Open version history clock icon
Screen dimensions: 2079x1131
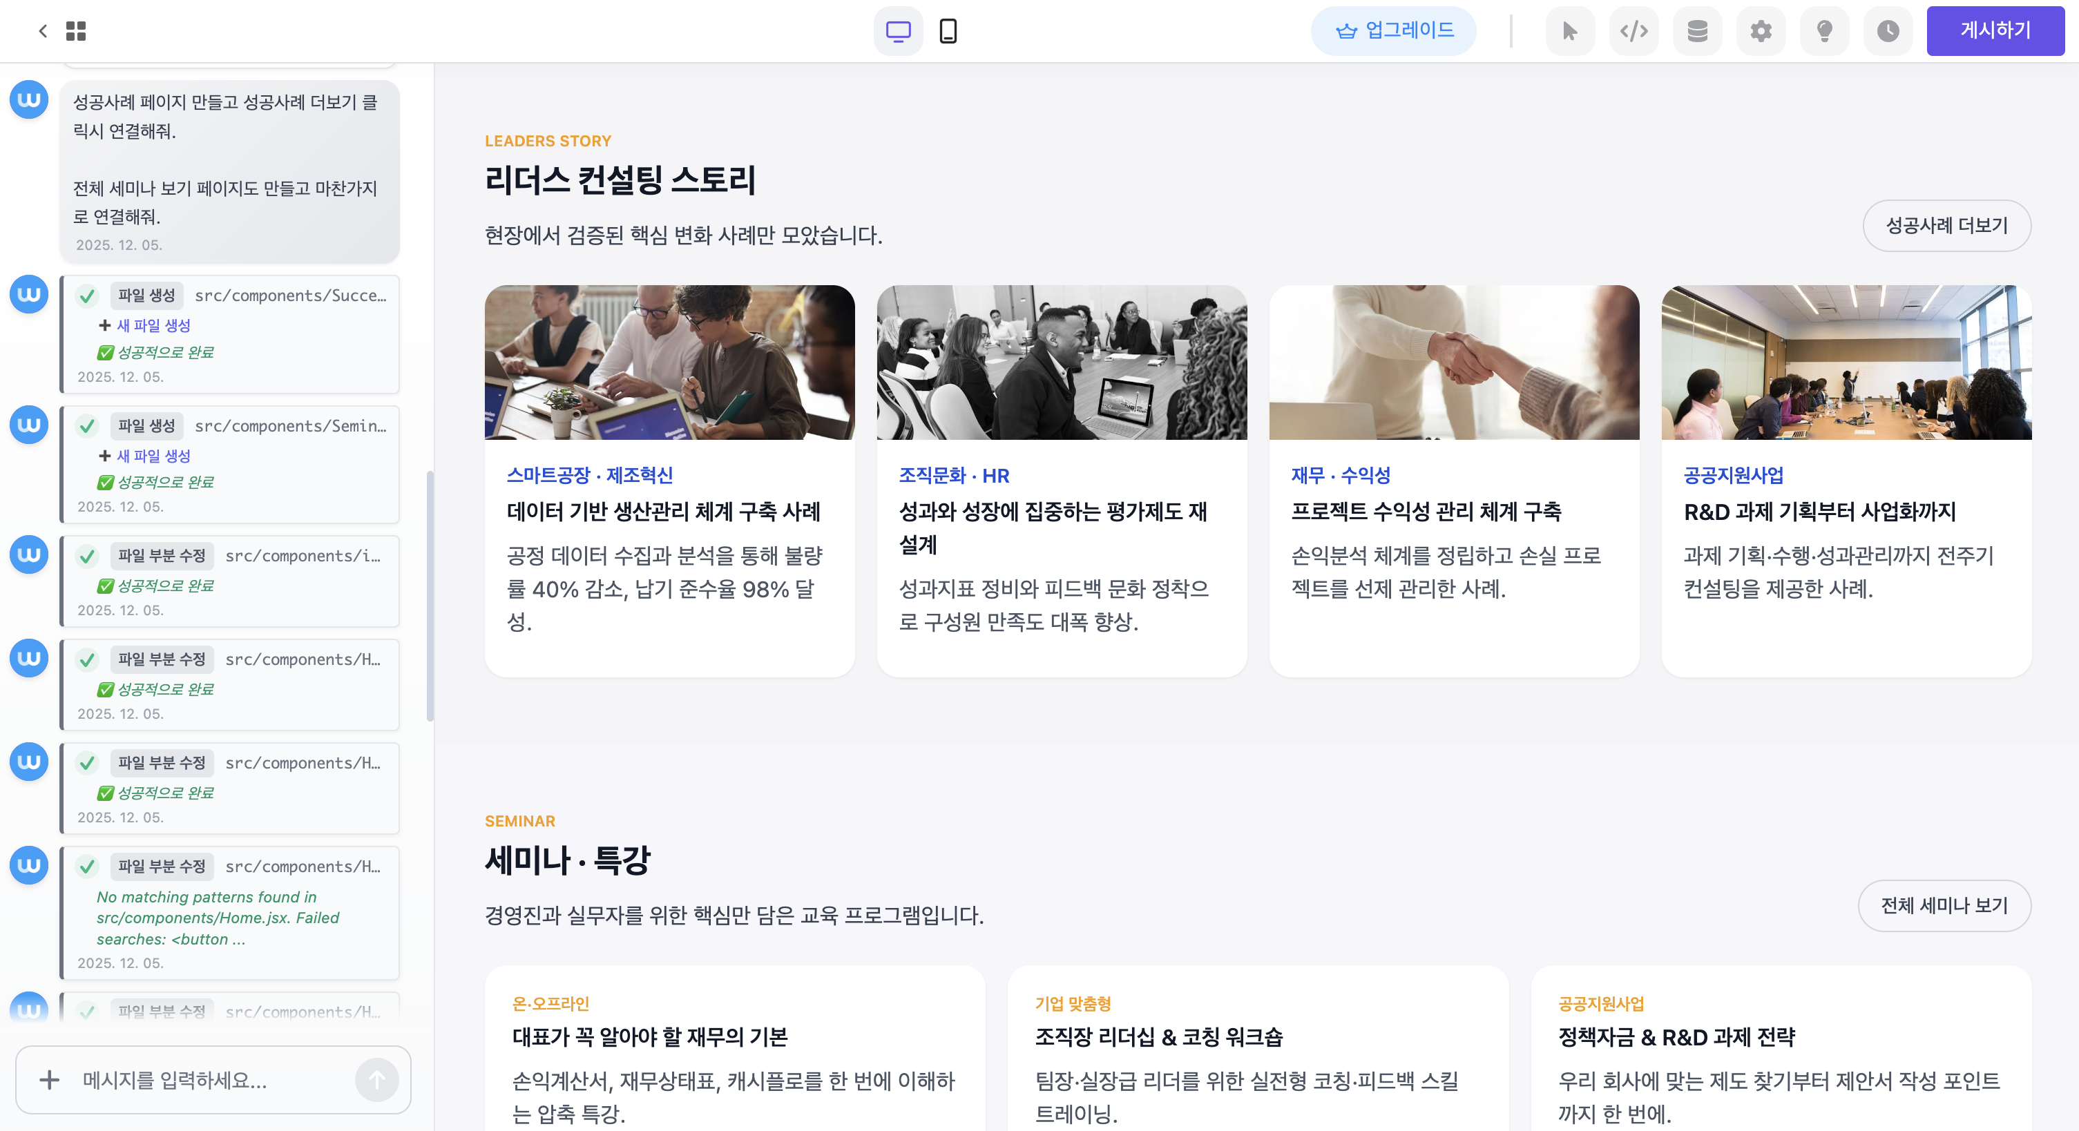pos(1887,30)
